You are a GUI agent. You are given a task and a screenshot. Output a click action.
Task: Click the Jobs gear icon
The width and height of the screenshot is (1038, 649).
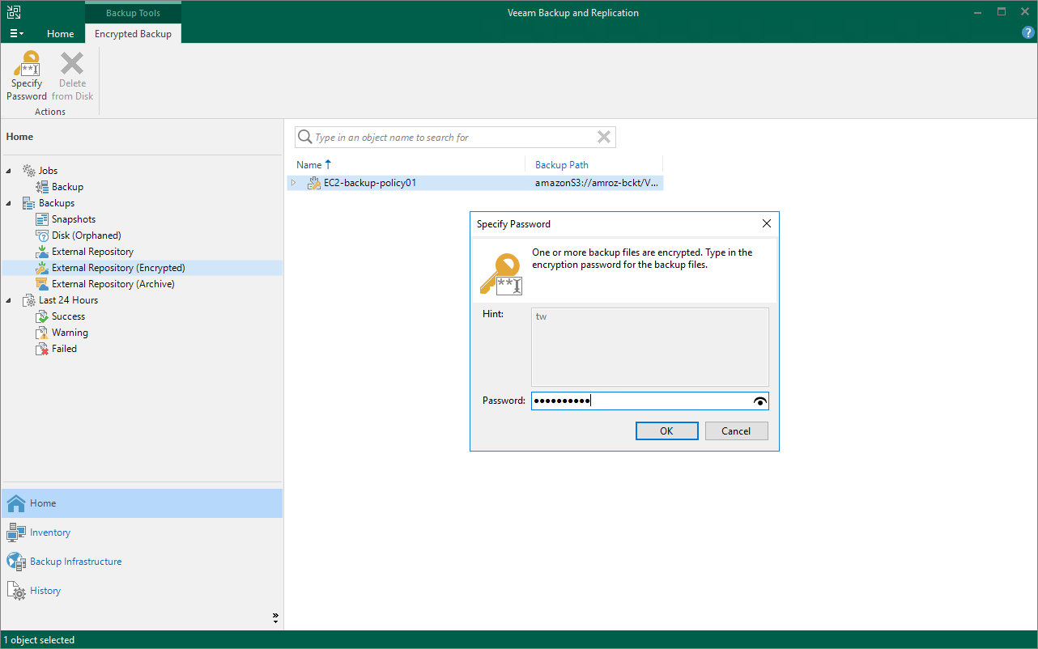[29, 171]
